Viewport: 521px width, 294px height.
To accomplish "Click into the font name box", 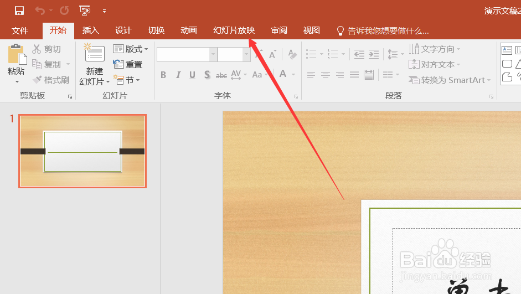I will point(183,54).
